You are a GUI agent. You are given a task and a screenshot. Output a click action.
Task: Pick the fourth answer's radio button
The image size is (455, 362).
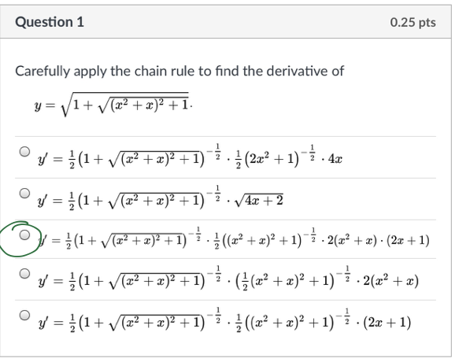point(24,273)
